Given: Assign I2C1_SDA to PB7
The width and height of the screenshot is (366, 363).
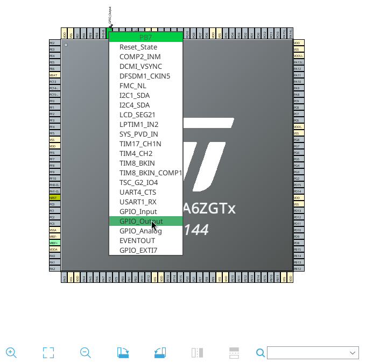Looking at the screenshot, I should pyautogui.click(x=146, y=95).
